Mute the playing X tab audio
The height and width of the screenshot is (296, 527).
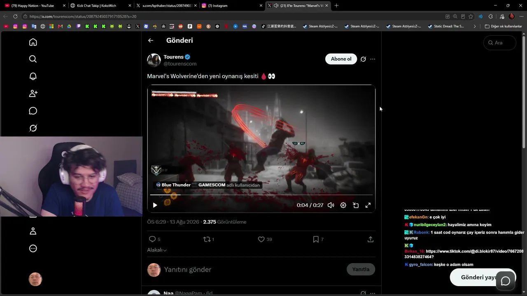point(276,6)
